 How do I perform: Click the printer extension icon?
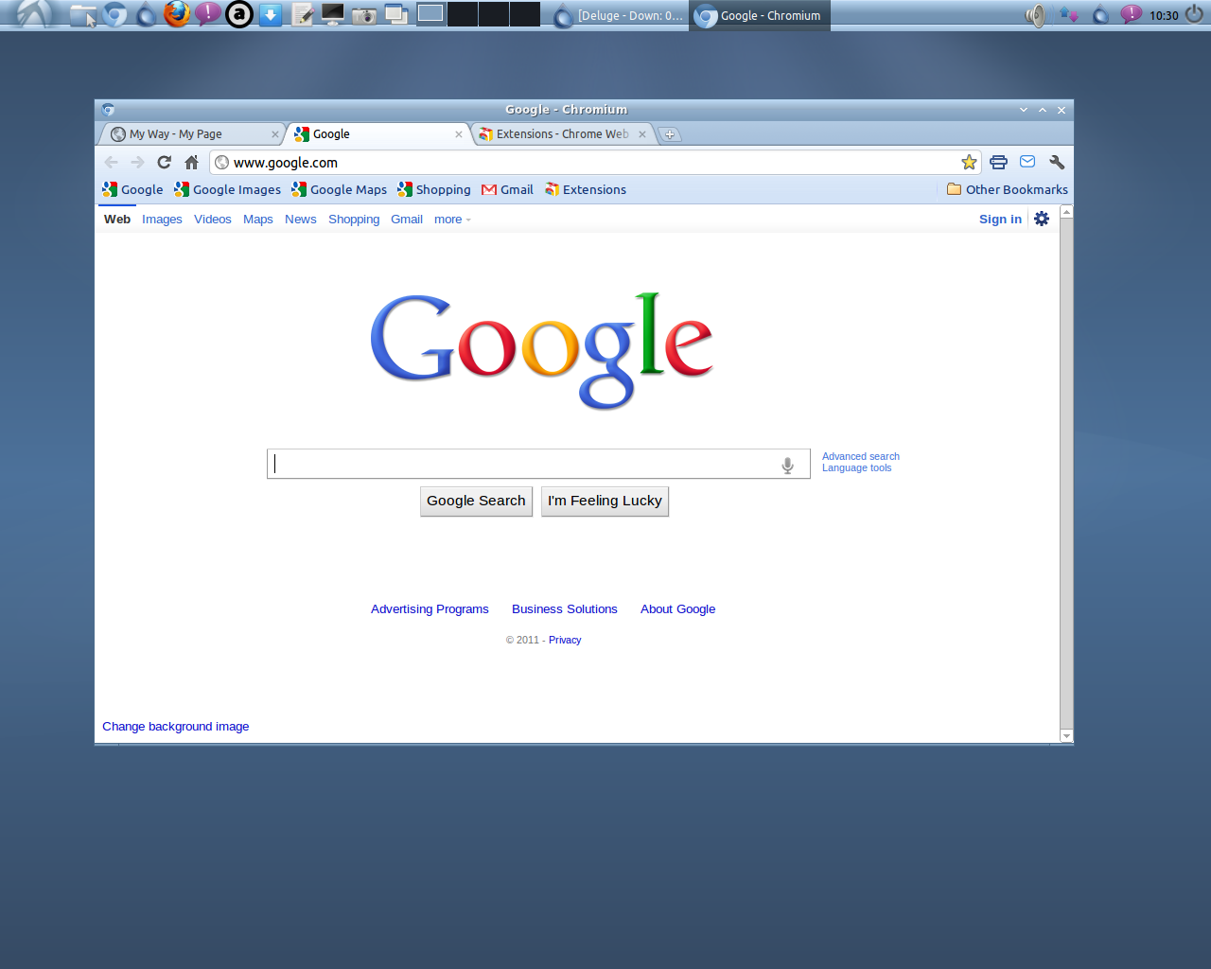[998, 162]
